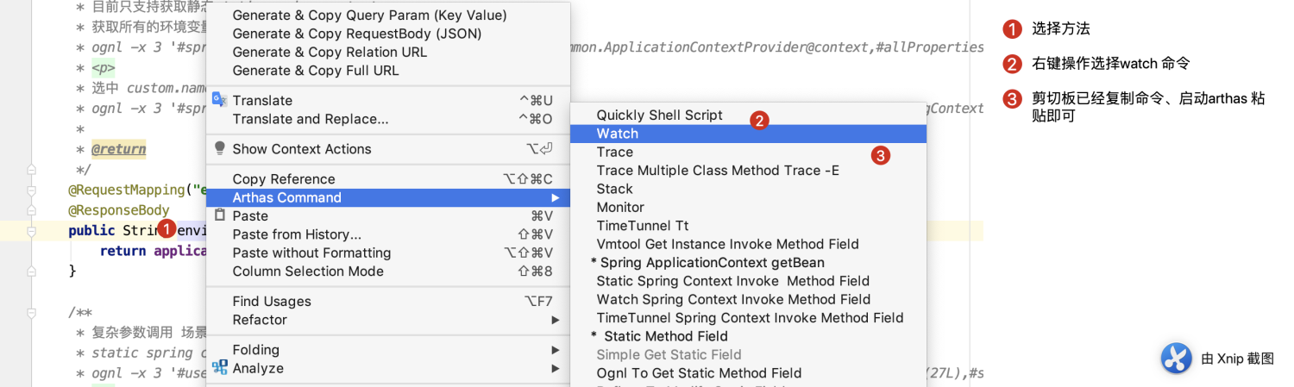Expand the Folding submenu arrow

click(556, 350)
